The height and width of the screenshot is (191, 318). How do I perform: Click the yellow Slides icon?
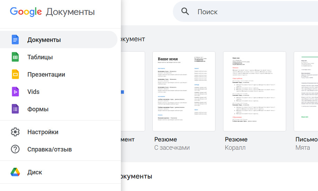pos(15,75)
